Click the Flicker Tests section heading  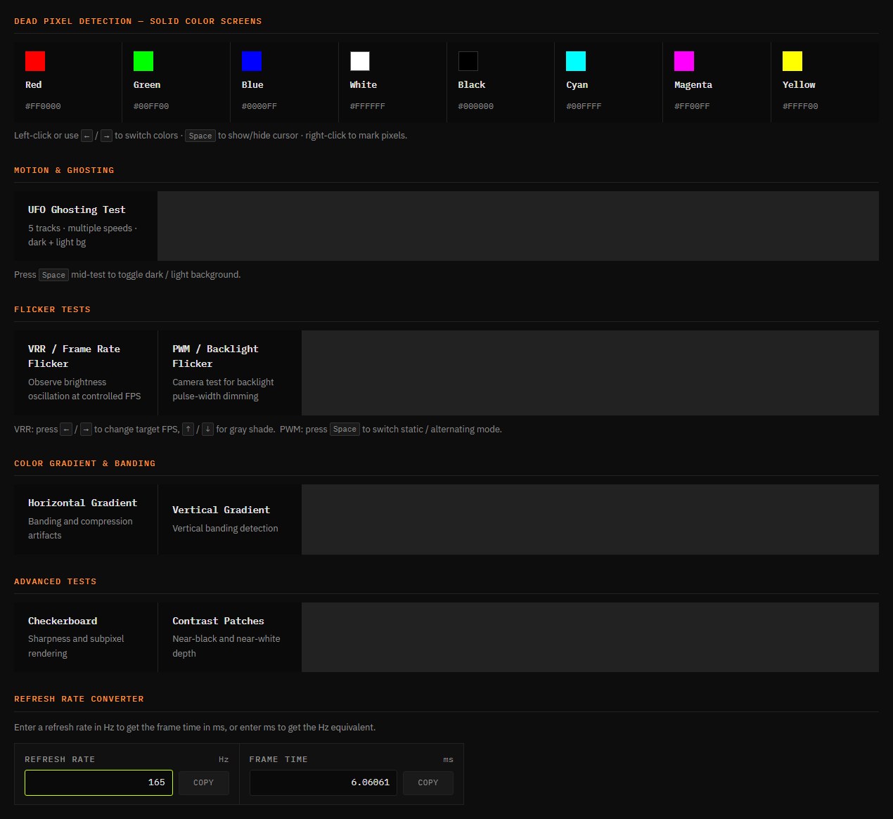(x=52, y=309)
